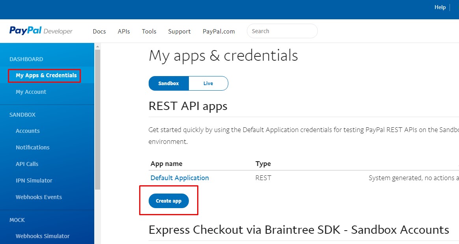Open My Account in the sidebar
This screenshot has height=244, width=459.
[31, 92]
